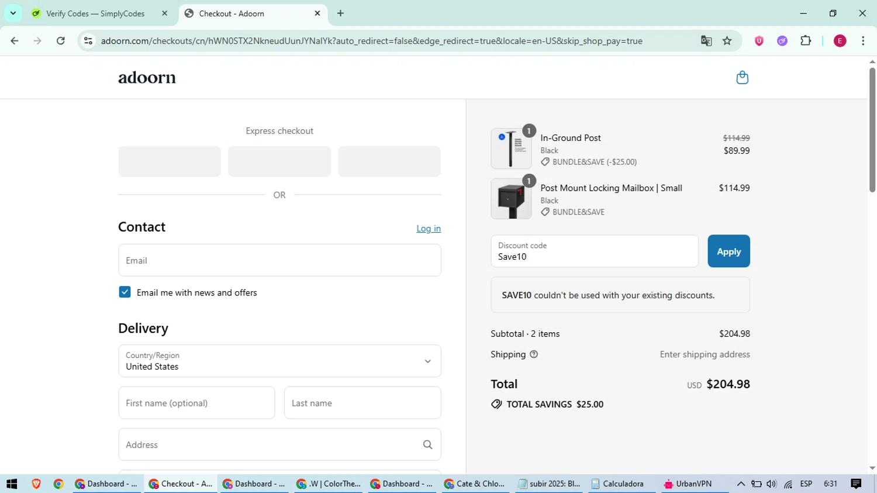The width and height of the screenshot is (877, 493).
Task: Click the browser Forward arrow
Action: [x=37, y=41]
